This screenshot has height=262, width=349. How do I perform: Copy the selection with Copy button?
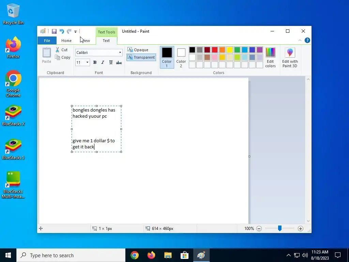point(63,57)
